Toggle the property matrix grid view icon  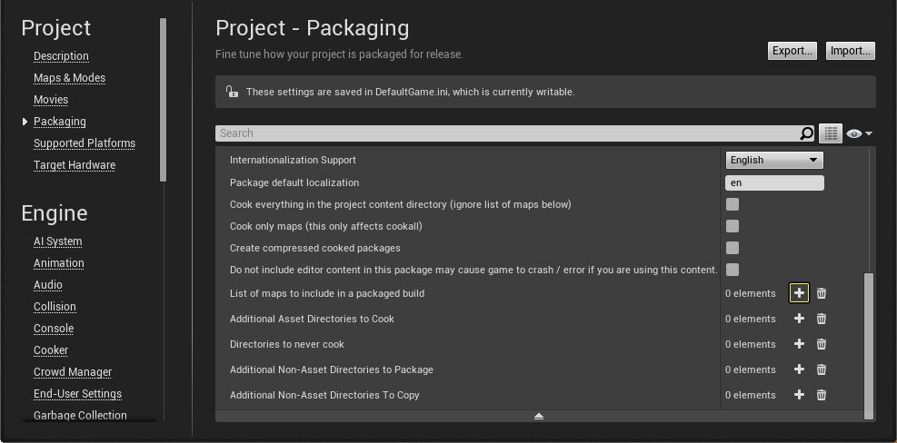pos(831,133)
